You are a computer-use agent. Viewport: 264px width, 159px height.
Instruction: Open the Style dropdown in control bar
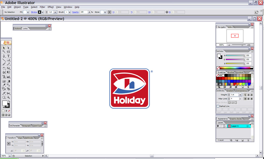coord(105,12)
